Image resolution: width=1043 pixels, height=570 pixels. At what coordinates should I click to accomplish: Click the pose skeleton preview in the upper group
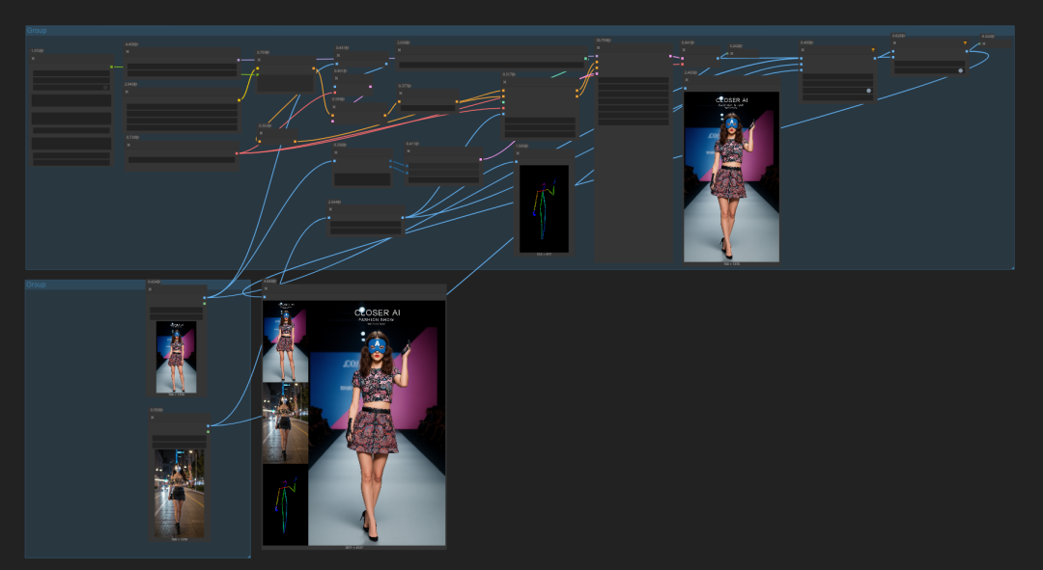pos(544,208)
